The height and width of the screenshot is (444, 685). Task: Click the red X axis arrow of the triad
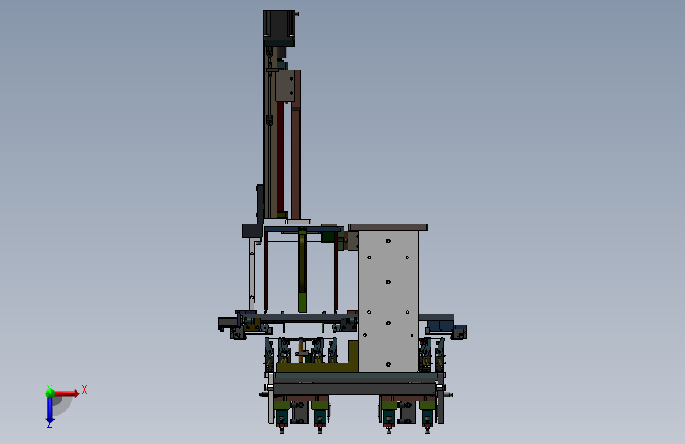67,393
